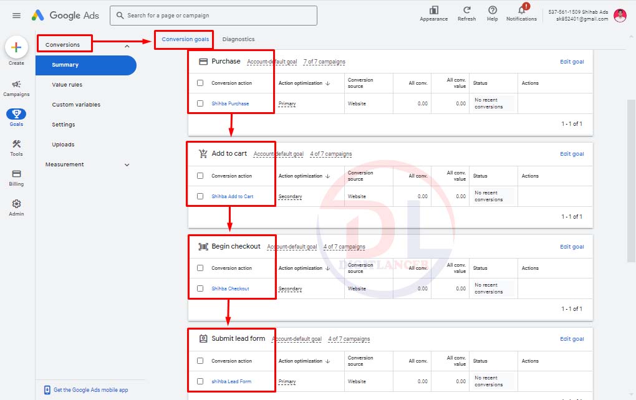Open Value rules page
The height and width of the screenshot is (400, 636).
[x=67, y=85]
